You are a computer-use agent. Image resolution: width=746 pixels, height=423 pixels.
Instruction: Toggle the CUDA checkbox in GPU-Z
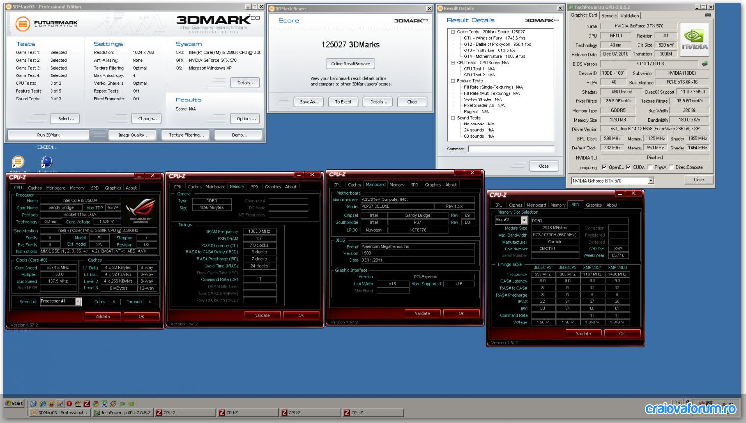(x=628, y=167)
